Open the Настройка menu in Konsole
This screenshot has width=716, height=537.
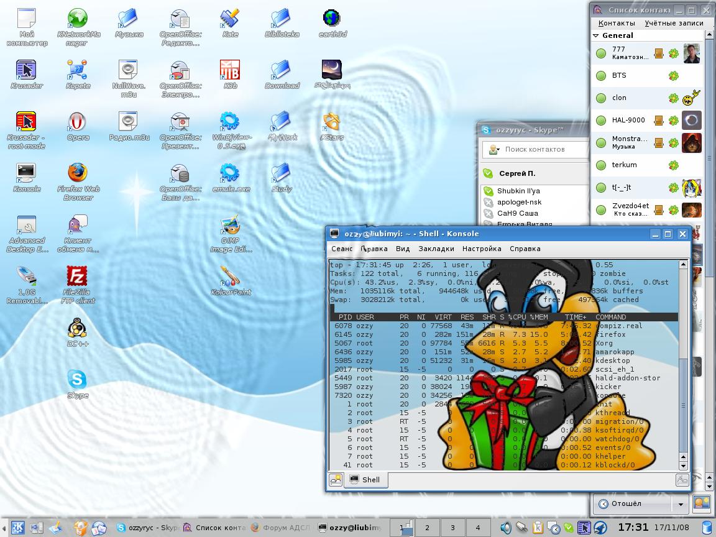point(482,249)
